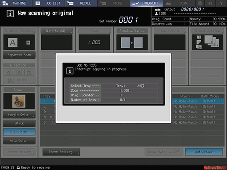Switch to the JOB LIST tab
The width and height of the screenshot is (227, 170).
(48, 3)
